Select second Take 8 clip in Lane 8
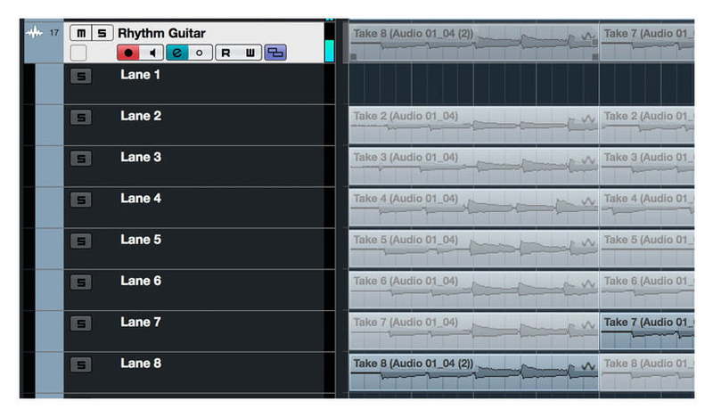This screenshot has width=713, height=417. [647, 372]
